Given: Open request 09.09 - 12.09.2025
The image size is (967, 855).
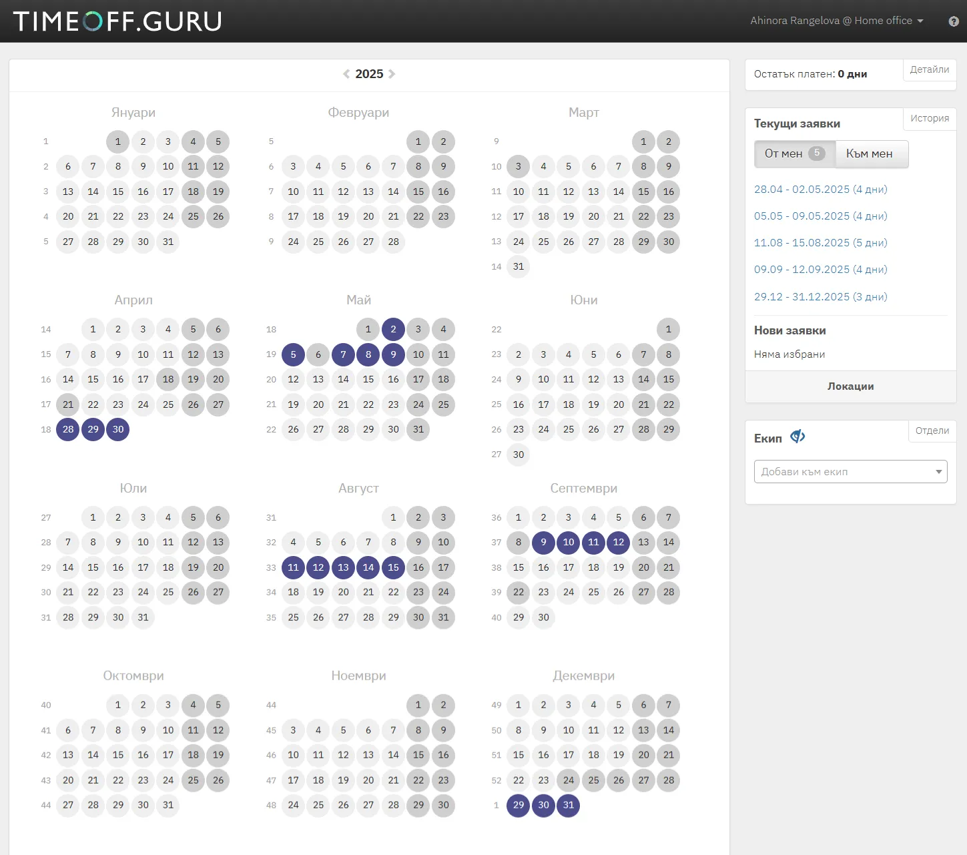Looking at the screenshot, I should pos(821,270).
